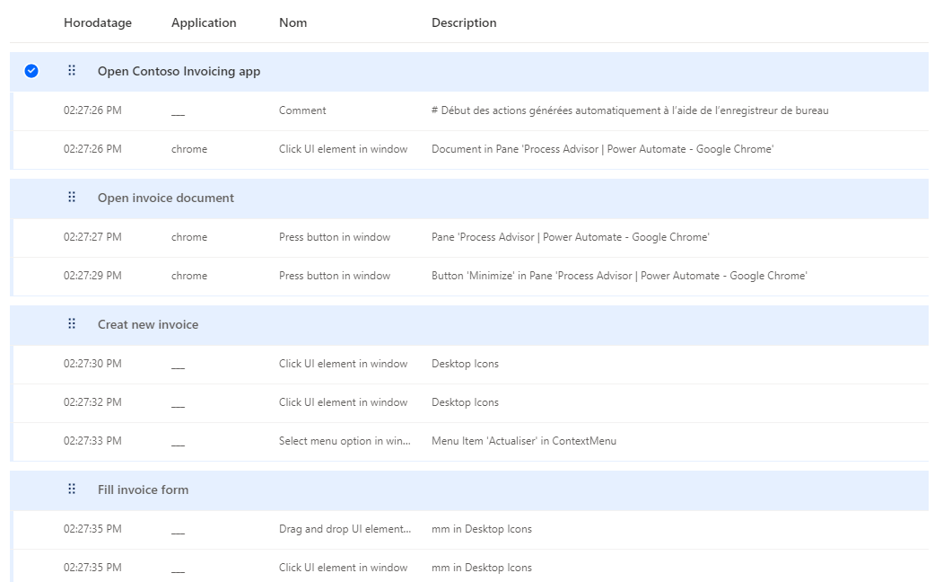Select the Open invoice document group header

click(166, 198)
